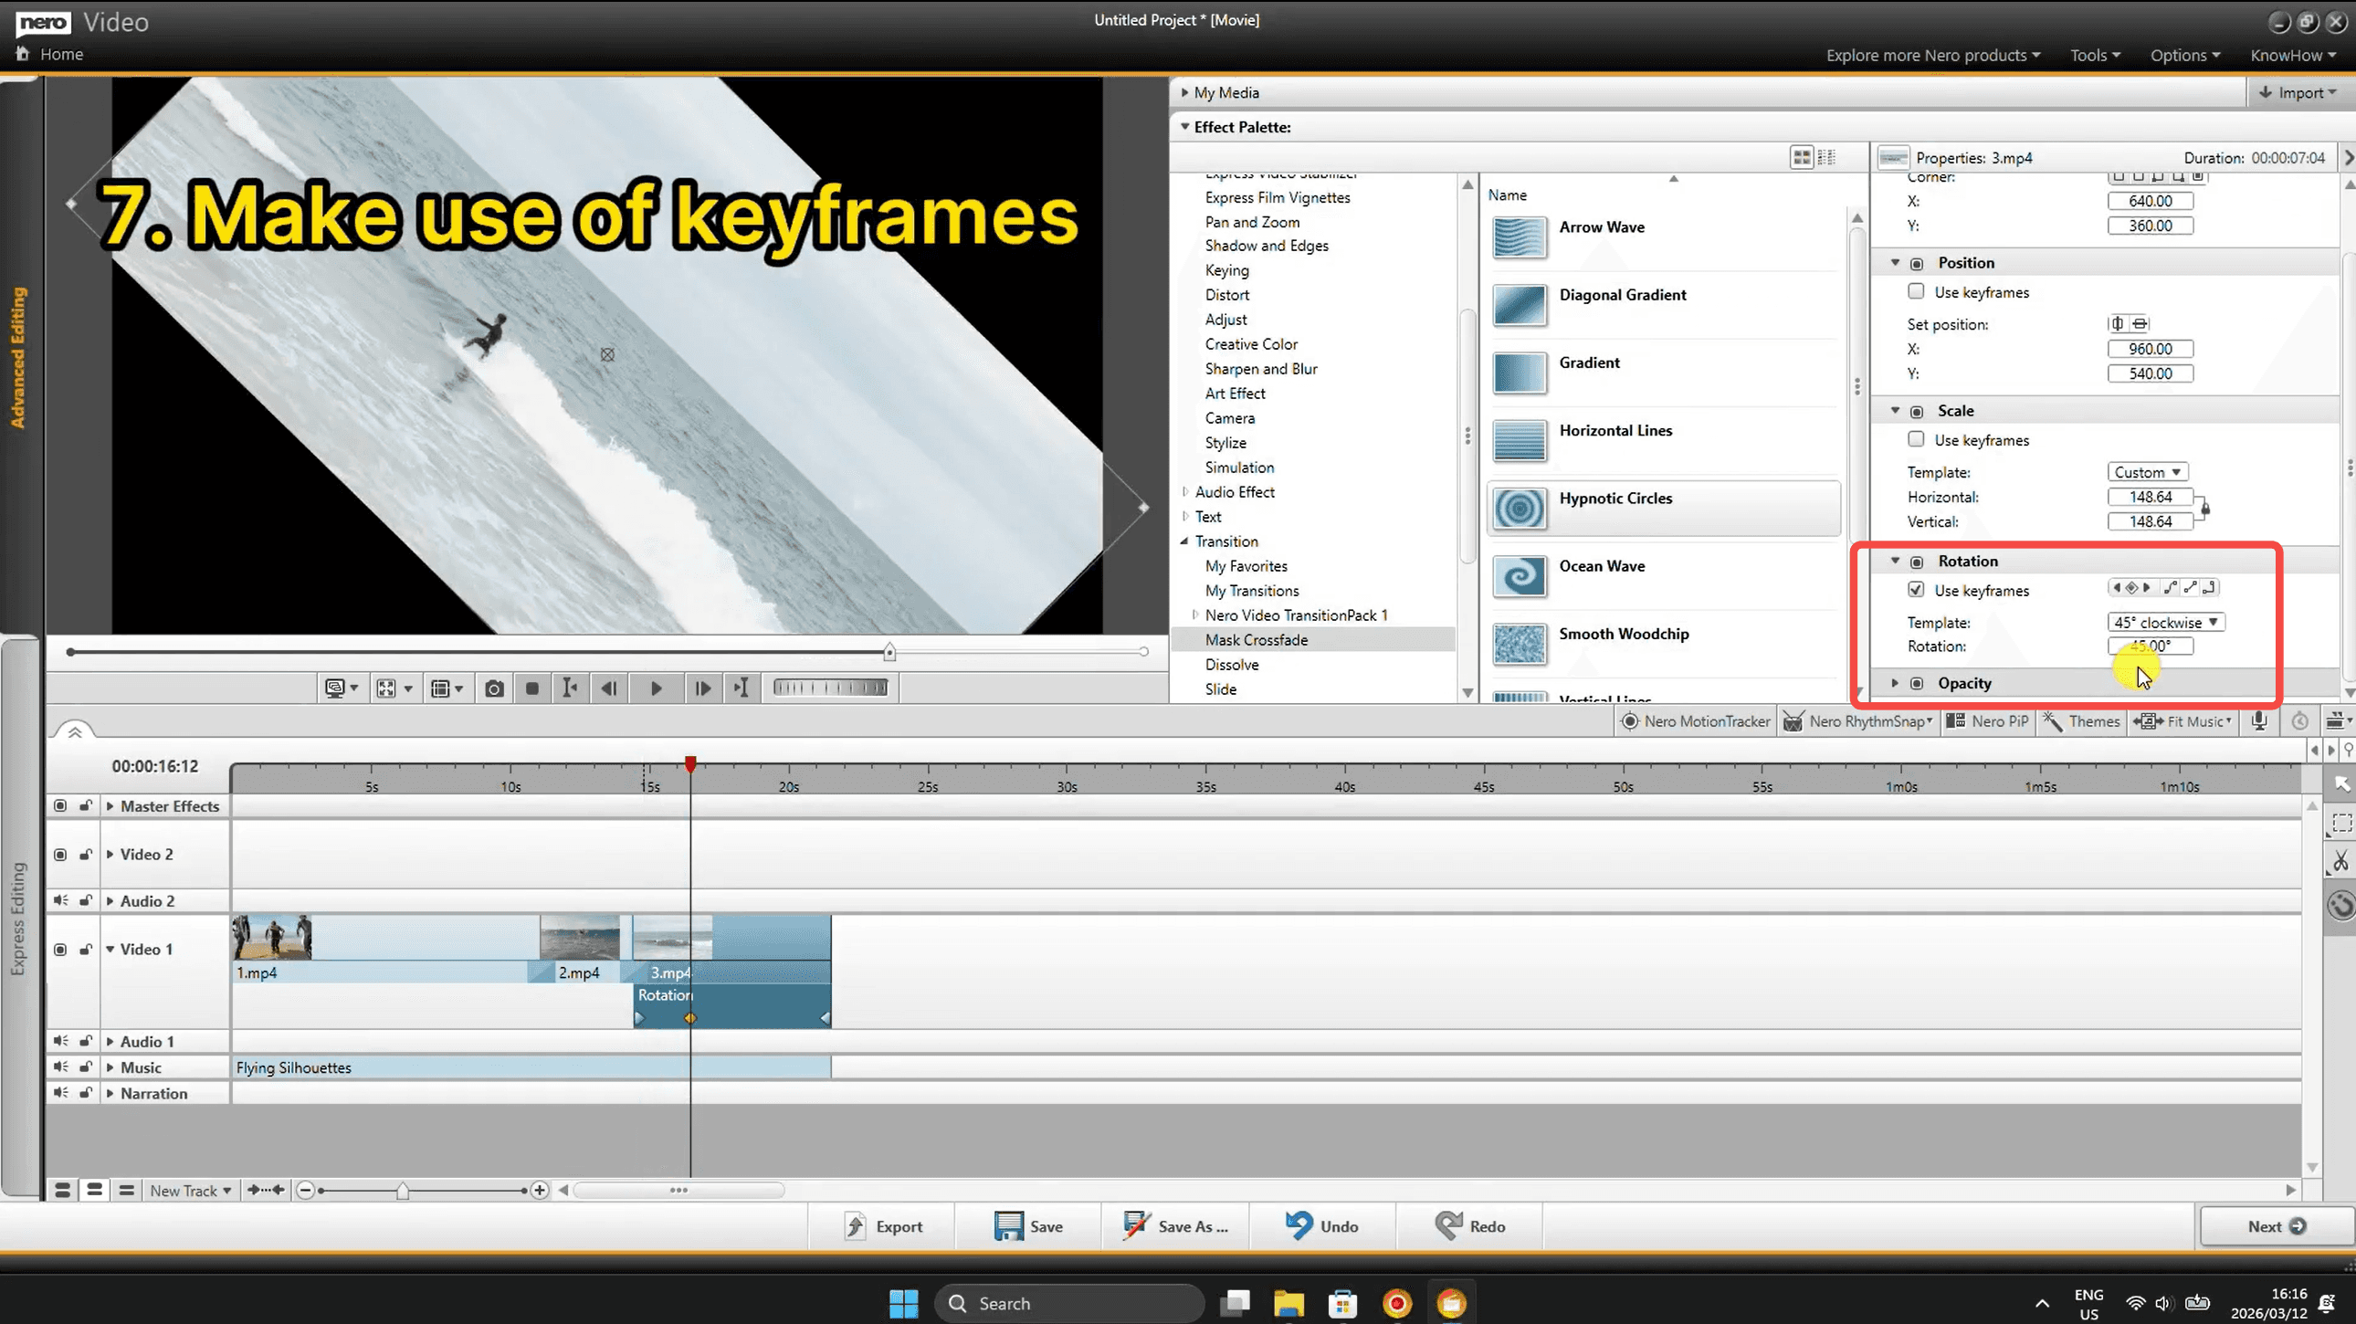Click the Stop playback button
2356x1324 pixels.
(x=532, y=688)
